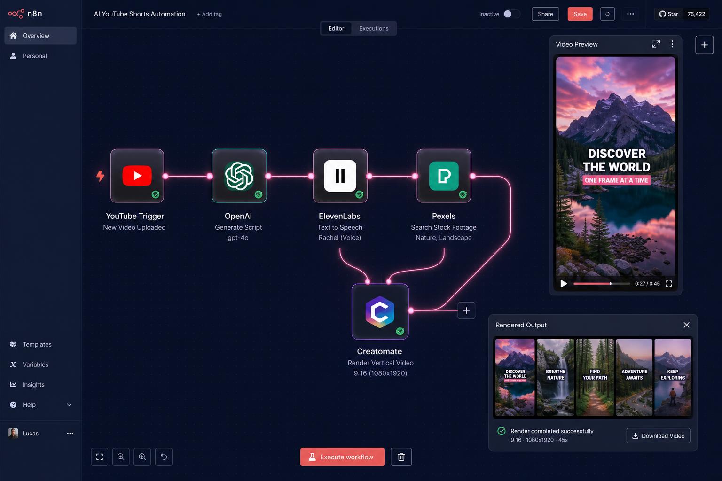Image resolution: width=722 pixels, height=481 pixels.
Task: Click the Save button
Action: [580, 14]
